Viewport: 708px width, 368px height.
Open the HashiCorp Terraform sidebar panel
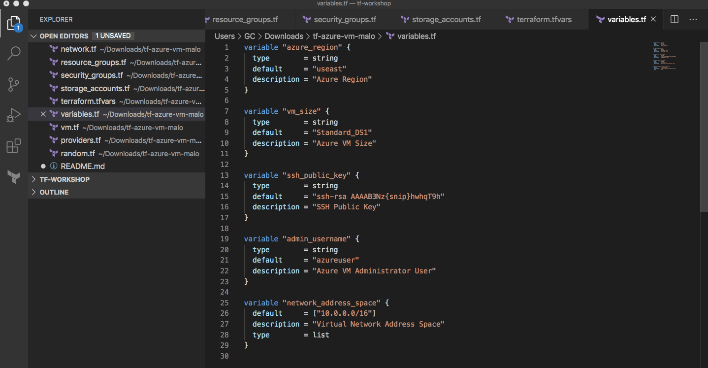pyautogui.click(x=13, y=177)
